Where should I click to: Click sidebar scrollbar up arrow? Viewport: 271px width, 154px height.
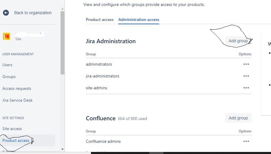(62, 9)
